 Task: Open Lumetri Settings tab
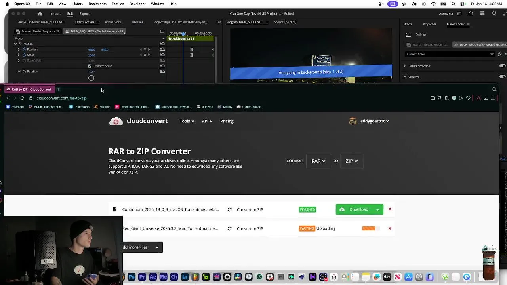coord(421,34)
